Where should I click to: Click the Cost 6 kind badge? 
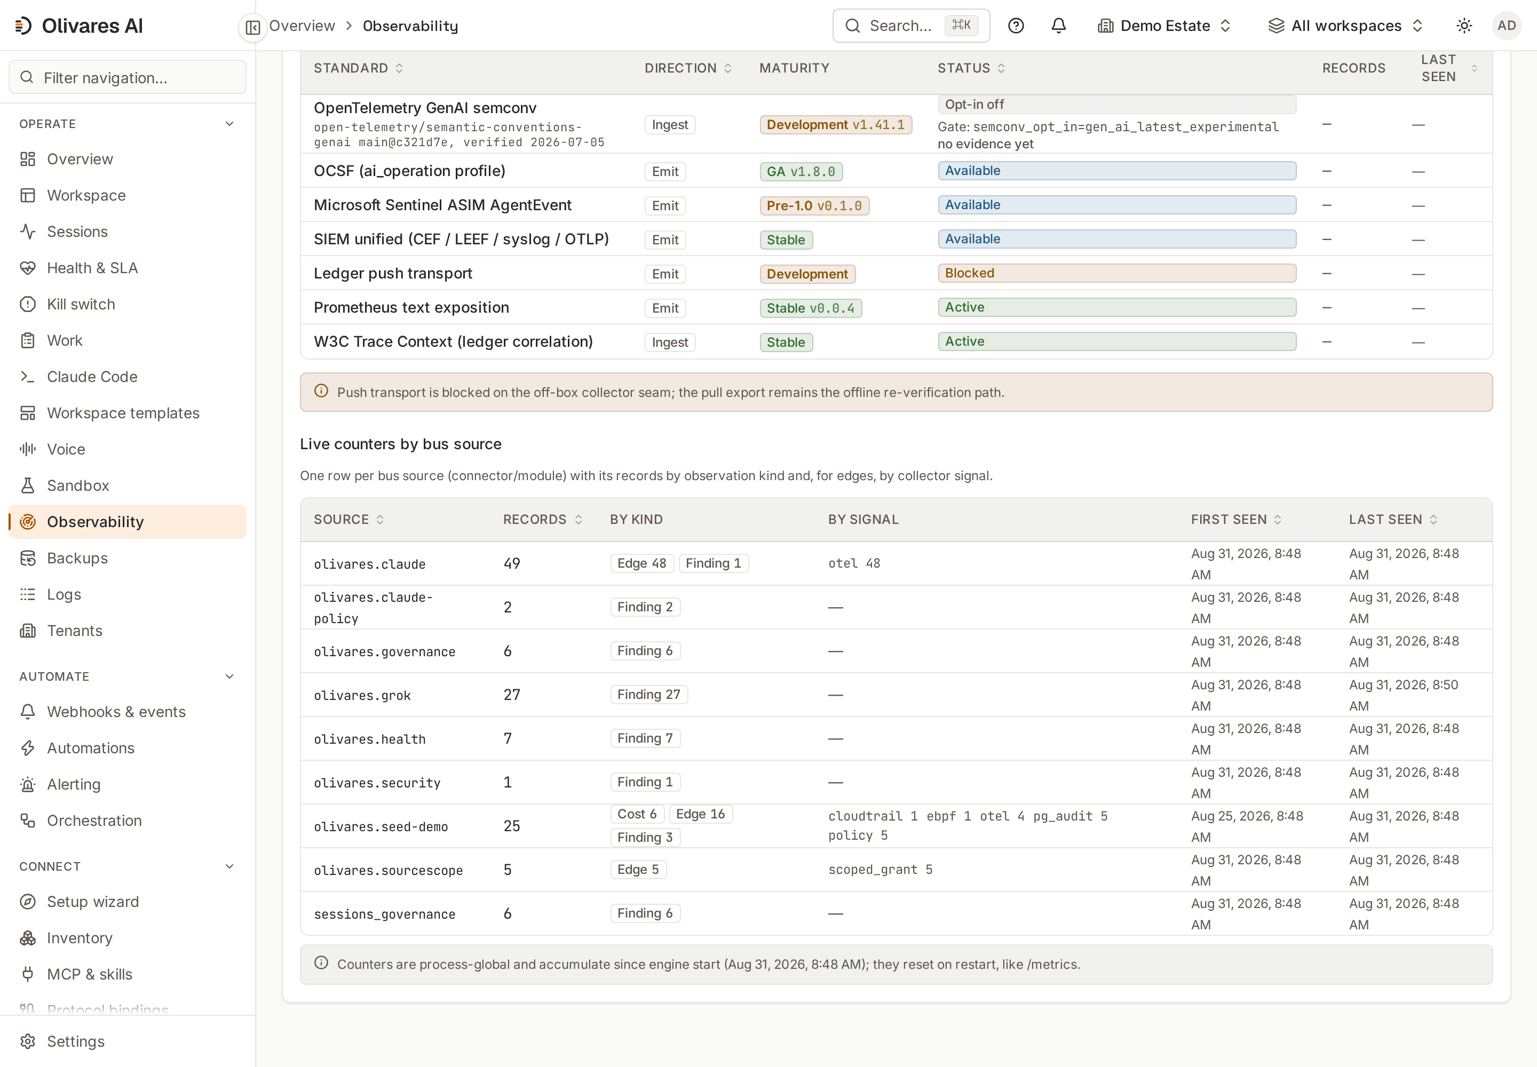pyautogui.click(x=637, y=814)
